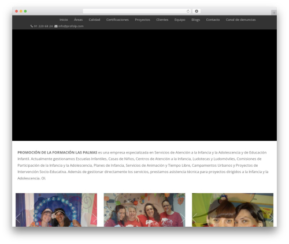Click next arrow on first photo slider
The image size is (289, 244).
pyautogui.click(x=95, y=218)
